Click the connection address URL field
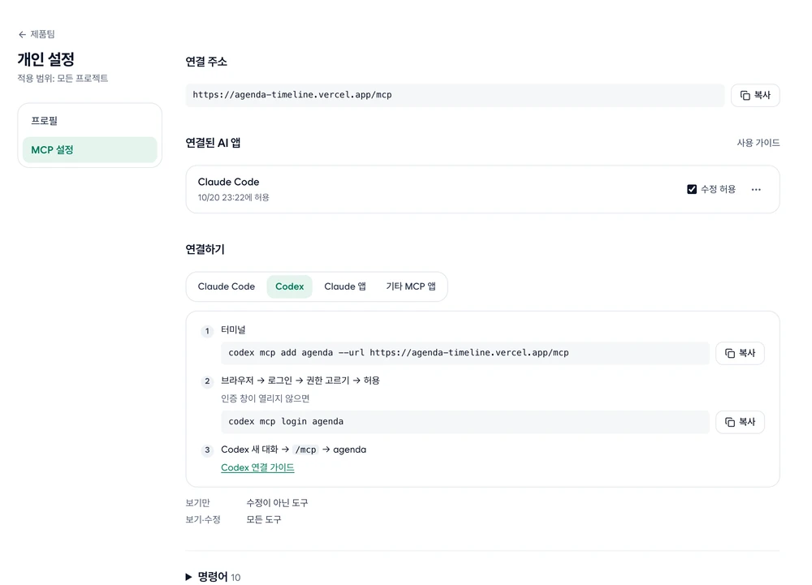Viewport: 812px width, 585px height. click(x=456, y=95)
